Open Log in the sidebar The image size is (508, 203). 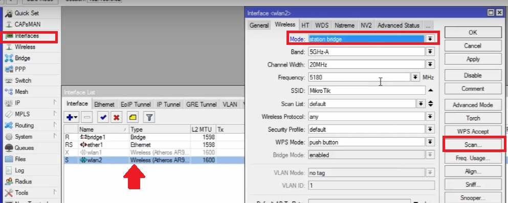click(19, 170)
